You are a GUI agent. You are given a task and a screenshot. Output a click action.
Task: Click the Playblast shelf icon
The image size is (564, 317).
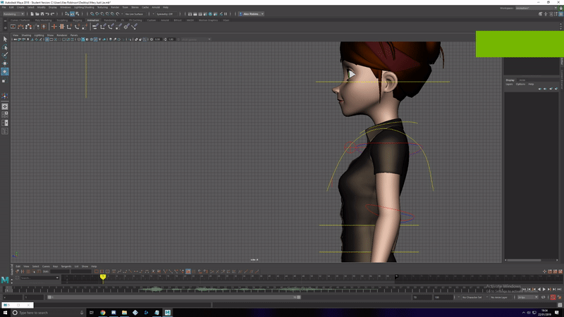[x=13, y=26]
